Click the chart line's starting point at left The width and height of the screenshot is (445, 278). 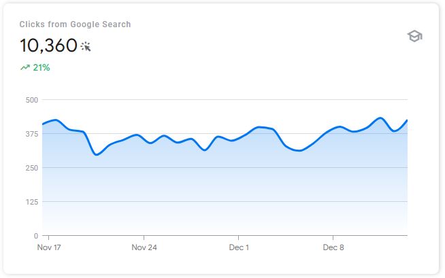43,124
